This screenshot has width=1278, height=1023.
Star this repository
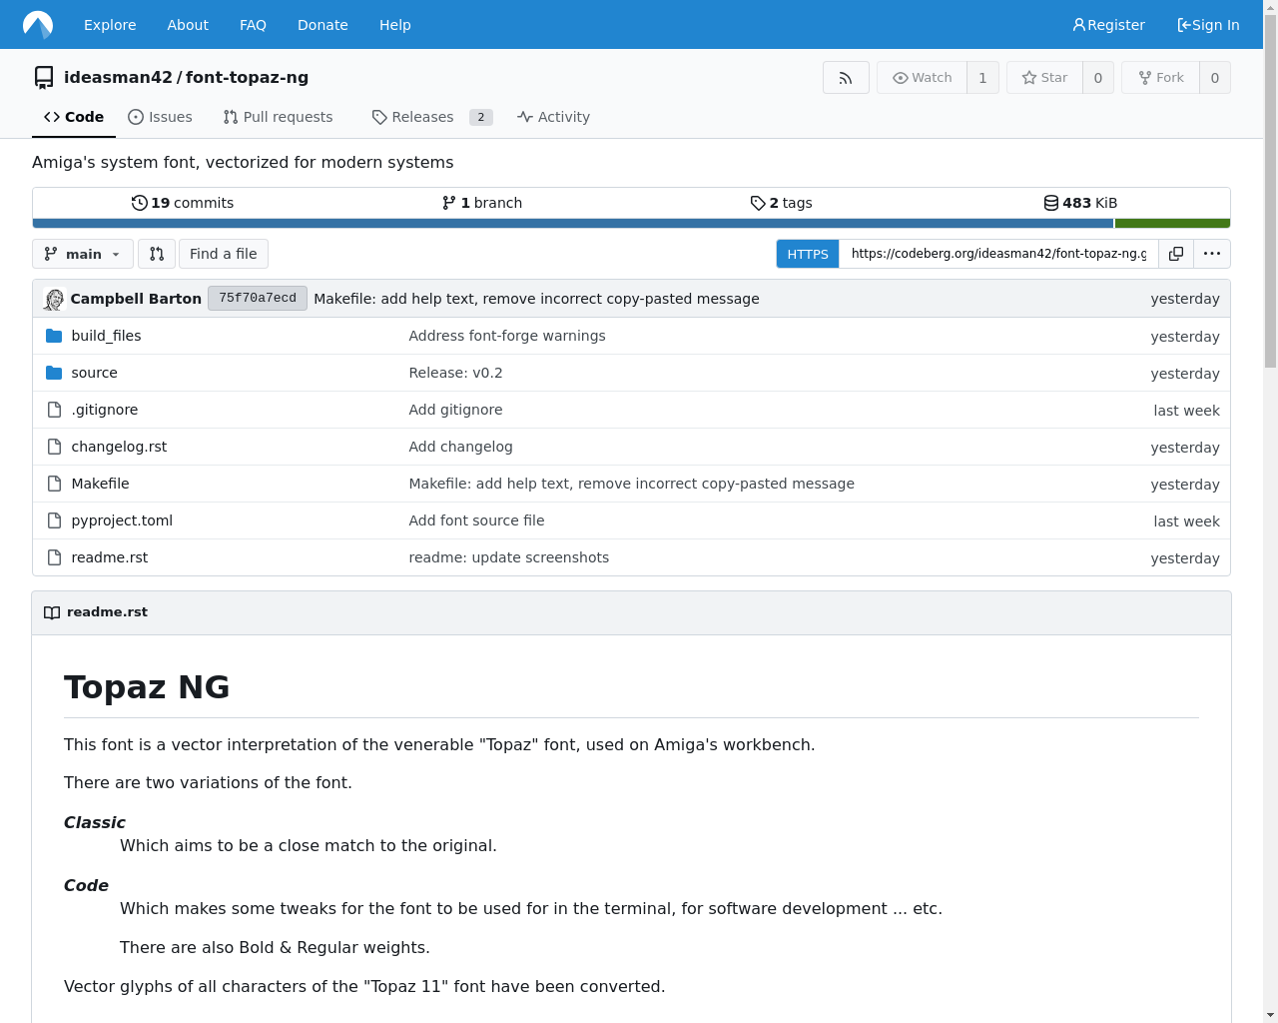(x=1044, y=78)
